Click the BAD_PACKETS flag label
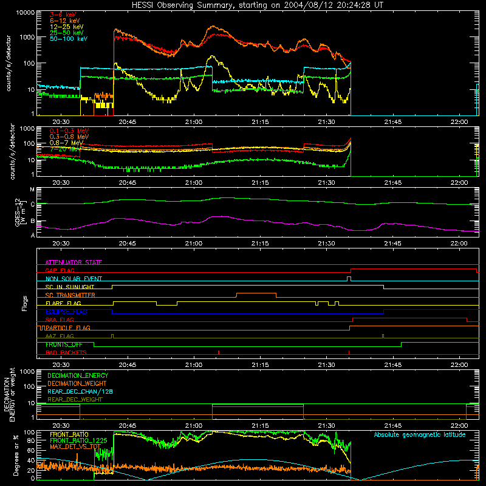This screenshot has width=486, height=486. coord(66,352)
